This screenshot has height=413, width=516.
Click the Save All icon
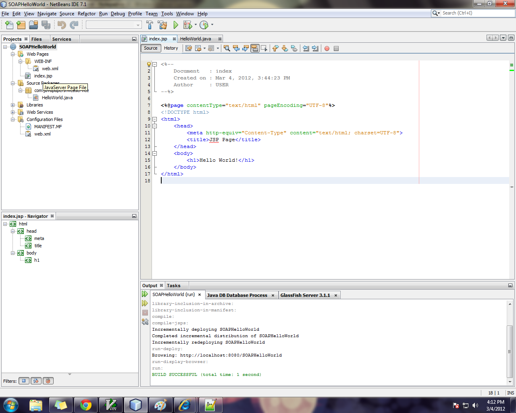click(46, 25)
